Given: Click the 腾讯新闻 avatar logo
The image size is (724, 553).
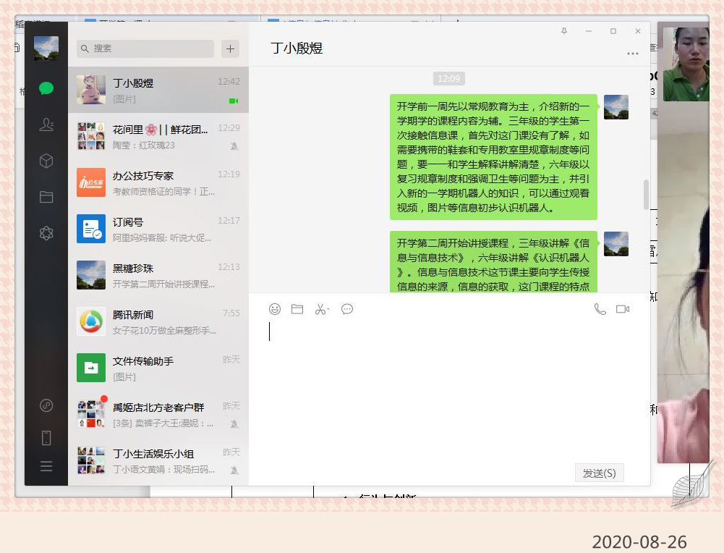Looking at the screenshot, I should tap(91, 321).
